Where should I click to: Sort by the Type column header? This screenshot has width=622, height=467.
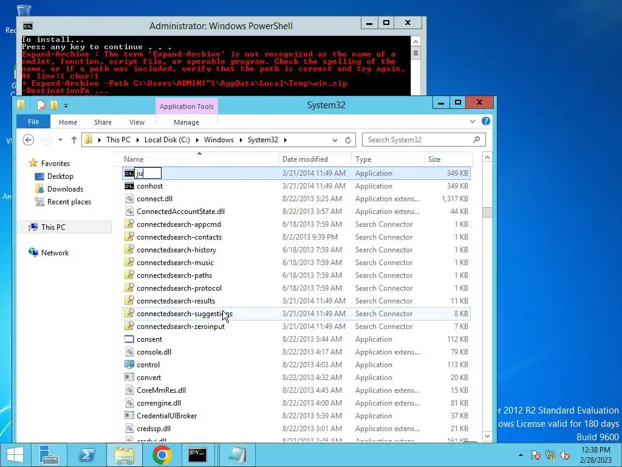(x=388, y=159)
